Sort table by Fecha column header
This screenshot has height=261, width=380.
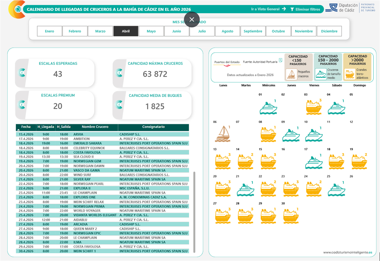coord(26,127)
